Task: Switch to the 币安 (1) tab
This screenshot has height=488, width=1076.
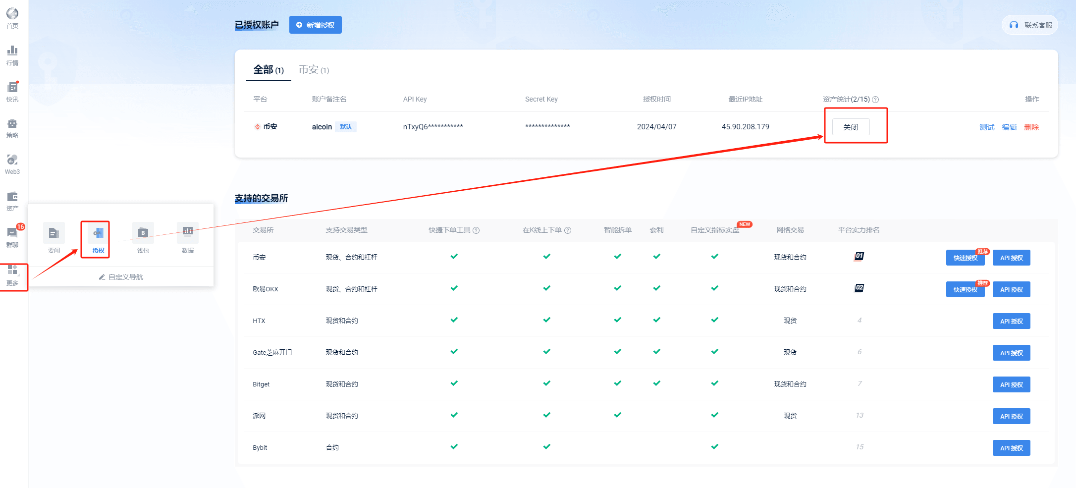Action: tap(314, 70)
